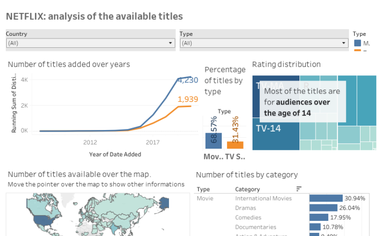Click the Documentaries category bar 10.78%
This screenshot has height=236, width=384.
point(315,227)
